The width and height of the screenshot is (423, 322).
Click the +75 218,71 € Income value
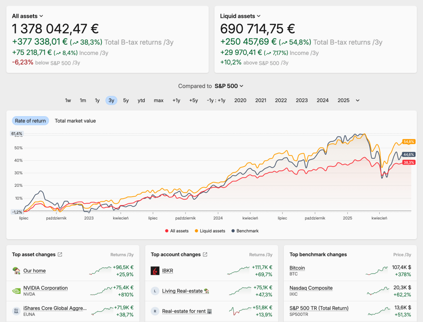(x=32, y=52)
